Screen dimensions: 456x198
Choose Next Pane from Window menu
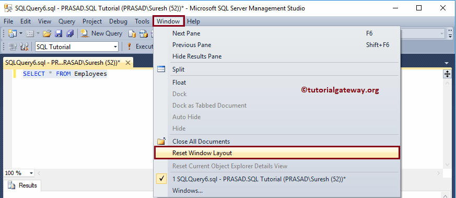[x=277, y=33]
